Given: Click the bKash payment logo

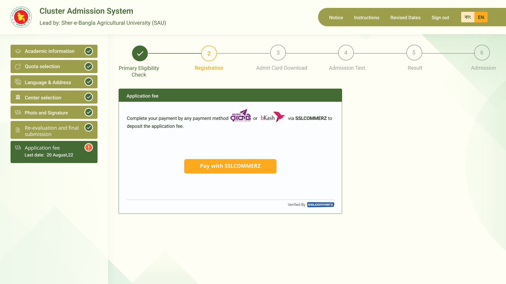Looking at the screenshot, I should click(x=273, y=116).
